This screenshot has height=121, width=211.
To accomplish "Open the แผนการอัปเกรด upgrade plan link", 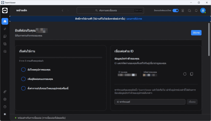I will click(x=134, y=19).
